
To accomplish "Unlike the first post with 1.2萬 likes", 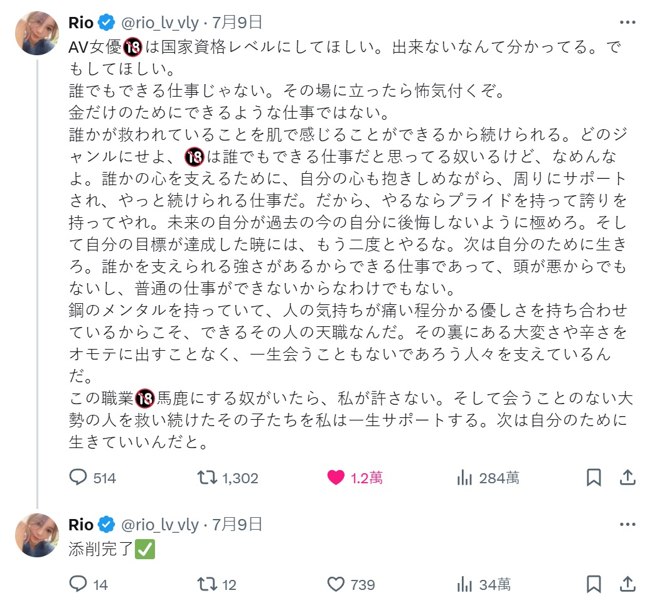I will point(336,478).
